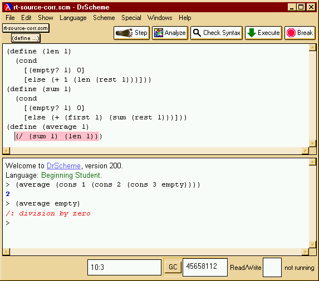Click the interactions pane right scroll arrow
This screenshot has height=281, width=319.
click(x=305, y=252)
